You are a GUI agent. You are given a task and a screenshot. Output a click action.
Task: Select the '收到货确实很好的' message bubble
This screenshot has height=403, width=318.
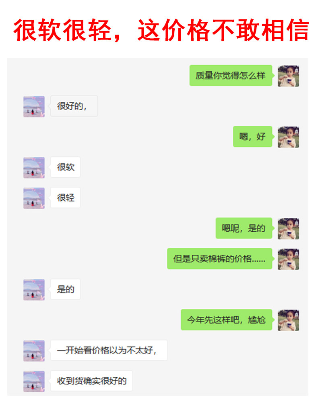91,381
